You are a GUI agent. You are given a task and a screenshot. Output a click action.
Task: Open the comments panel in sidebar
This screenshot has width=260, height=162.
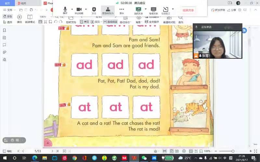pos(5,45)
